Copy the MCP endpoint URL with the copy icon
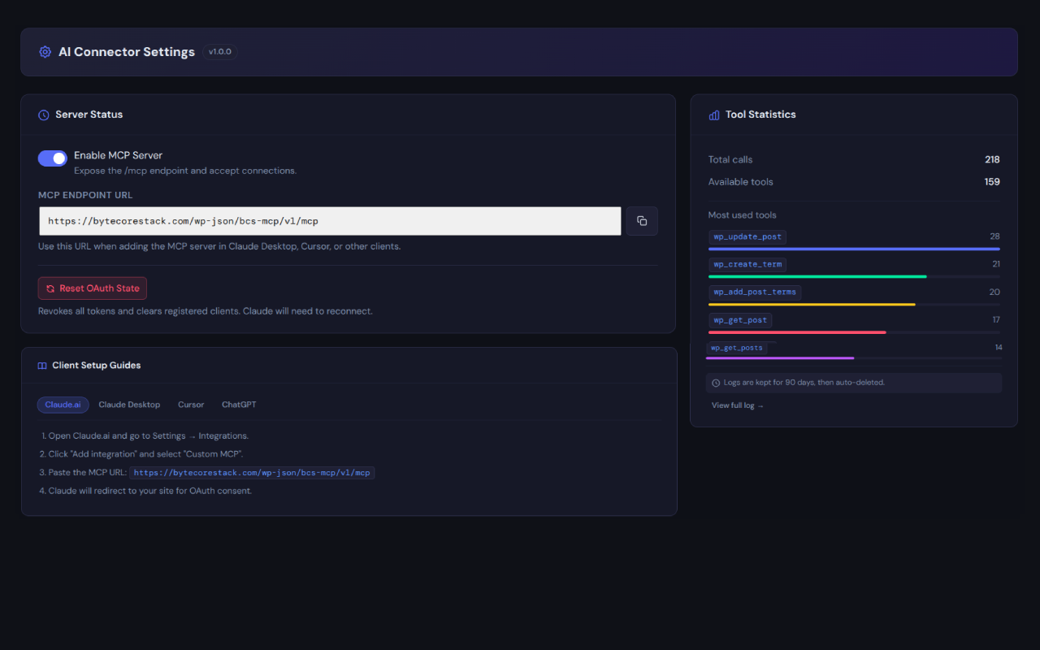The height and width of the screenshot is (650, 1040). tap(642, 221)
